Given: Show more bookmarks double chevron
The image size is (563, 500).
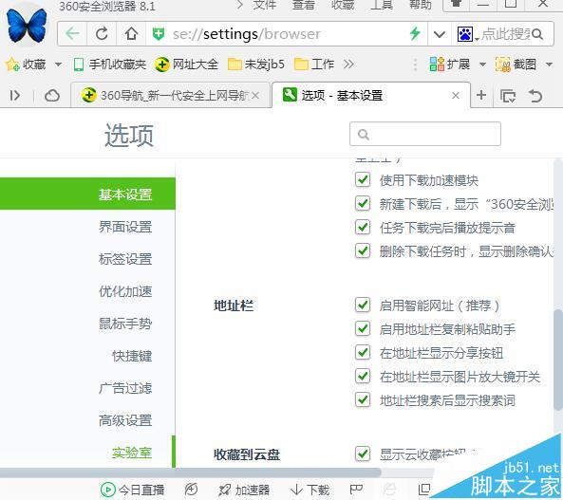Looking at the screenshot, I should click(x=348, y=65).
